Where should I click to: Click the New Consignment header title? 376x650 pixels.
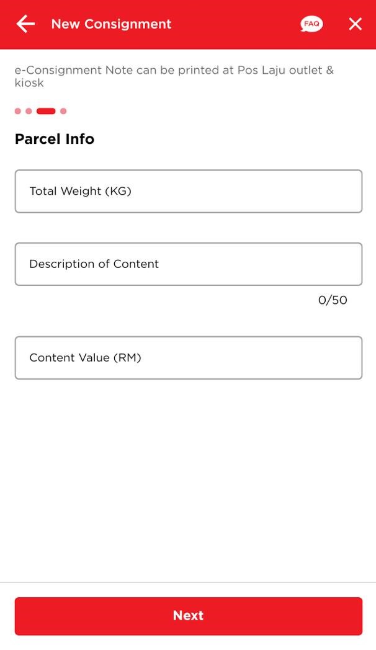pyautogui.click(x=111, y=24)
